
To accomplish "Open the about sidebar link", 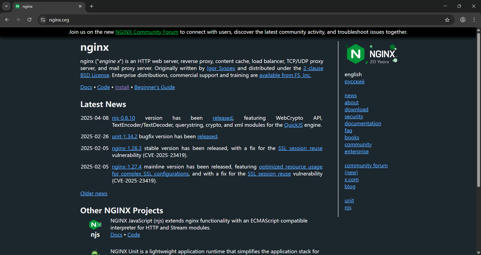I will click(x=351, y=102).
